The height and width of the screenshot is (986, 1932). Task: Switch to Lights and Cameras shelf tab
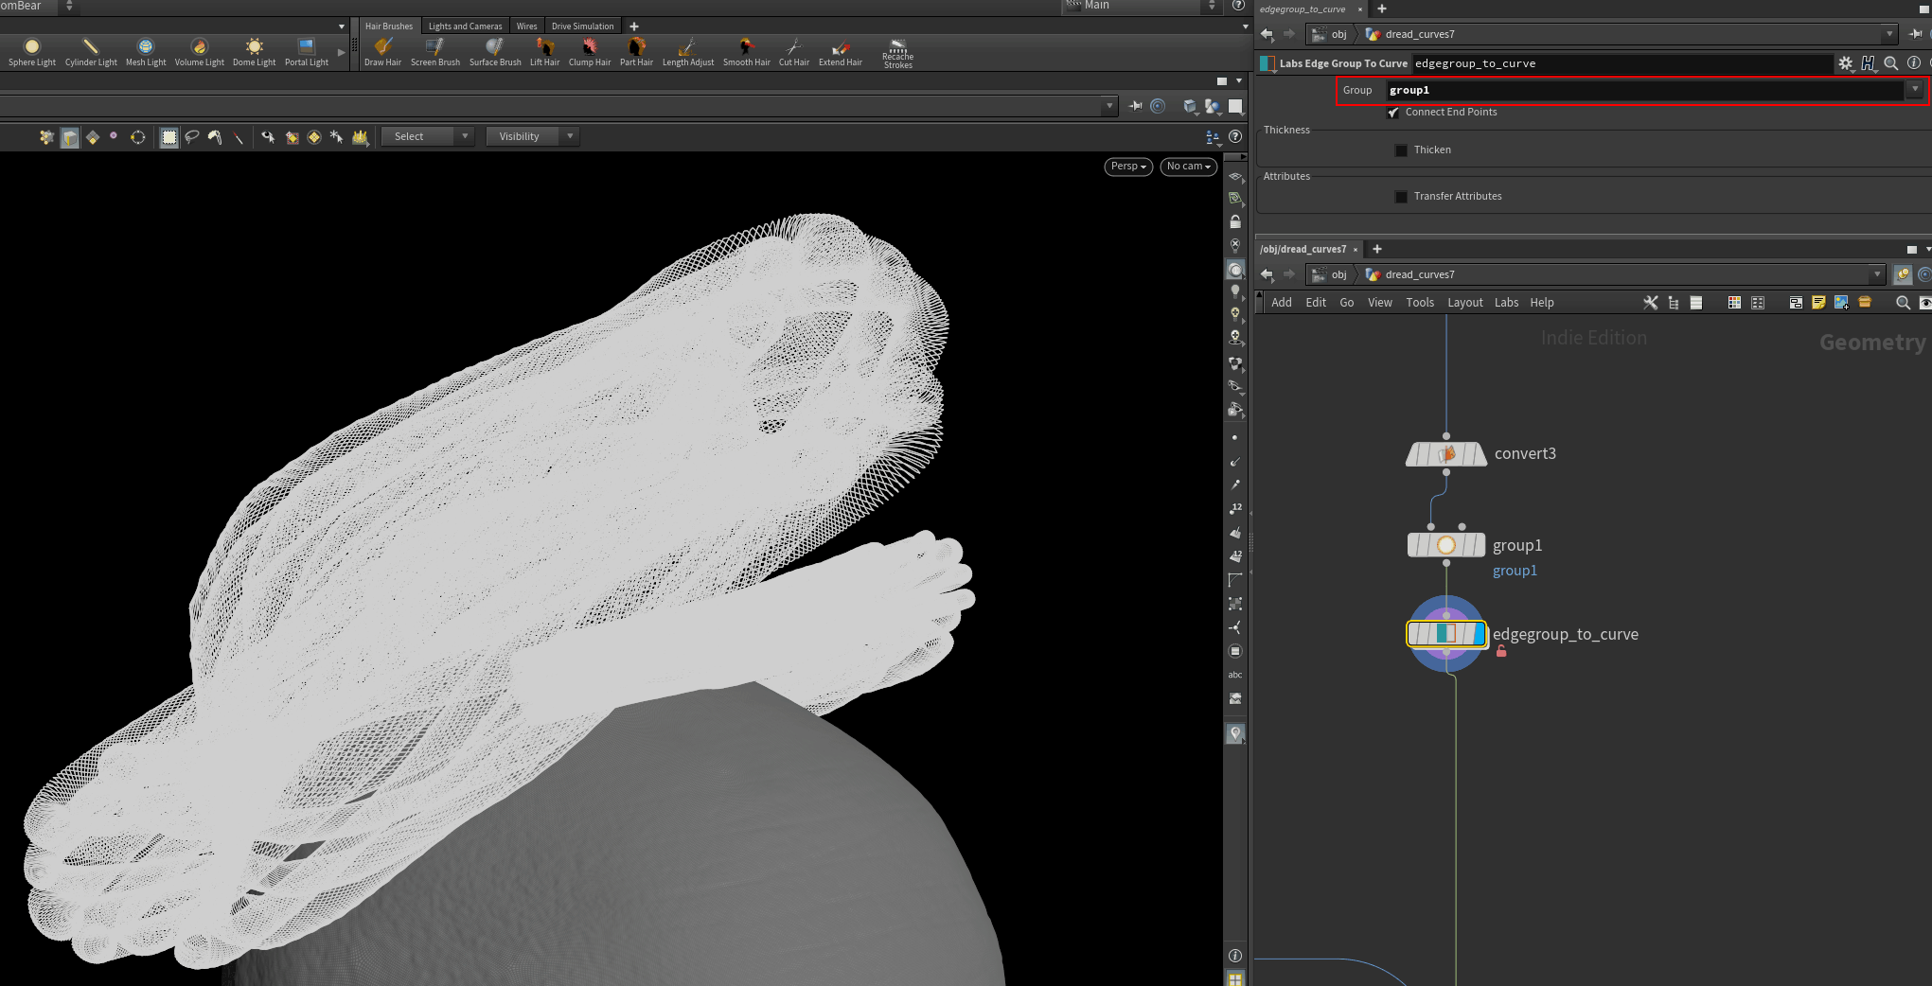click(x=465, y=26)
